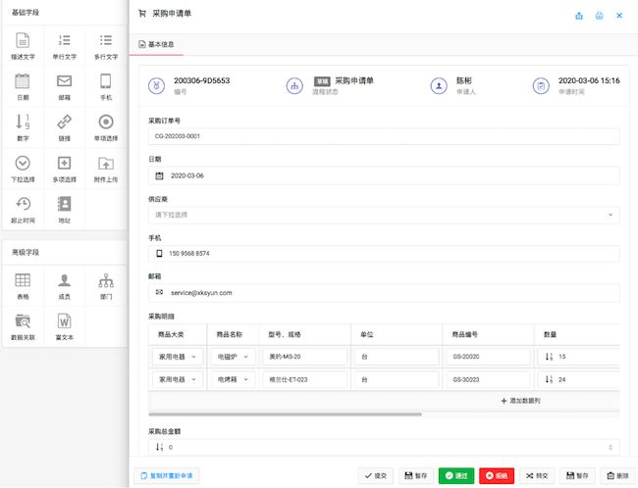Click the 申请时间 clipboard icon

541,85
